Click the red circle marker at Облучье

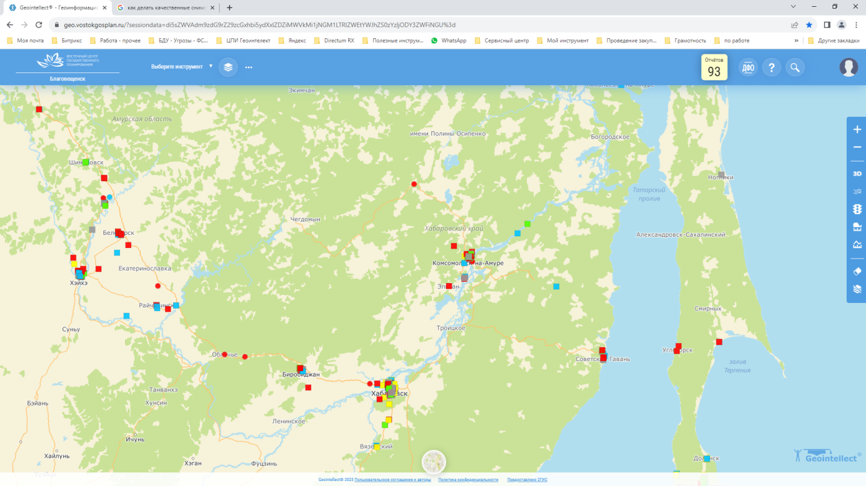coord(225,353)
